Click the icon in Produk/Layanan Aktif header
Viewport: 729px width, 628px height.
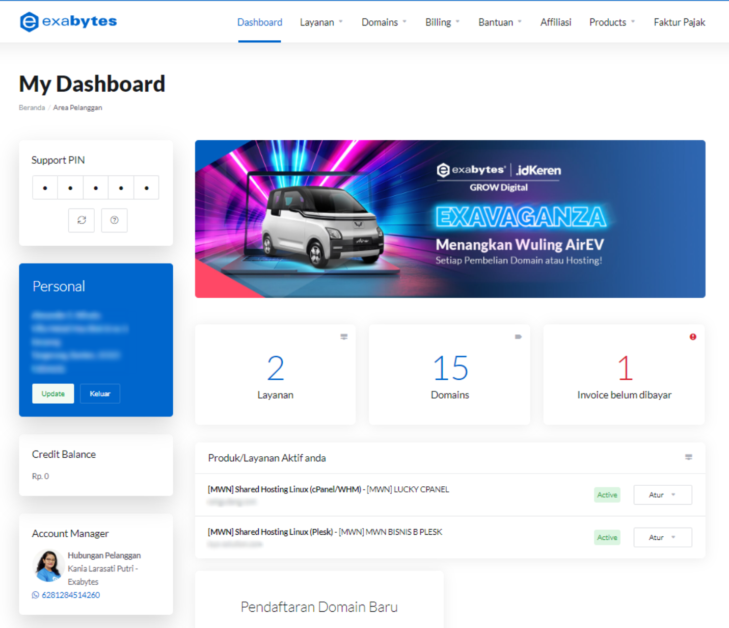pyautogui.click(x=688, y=457)
